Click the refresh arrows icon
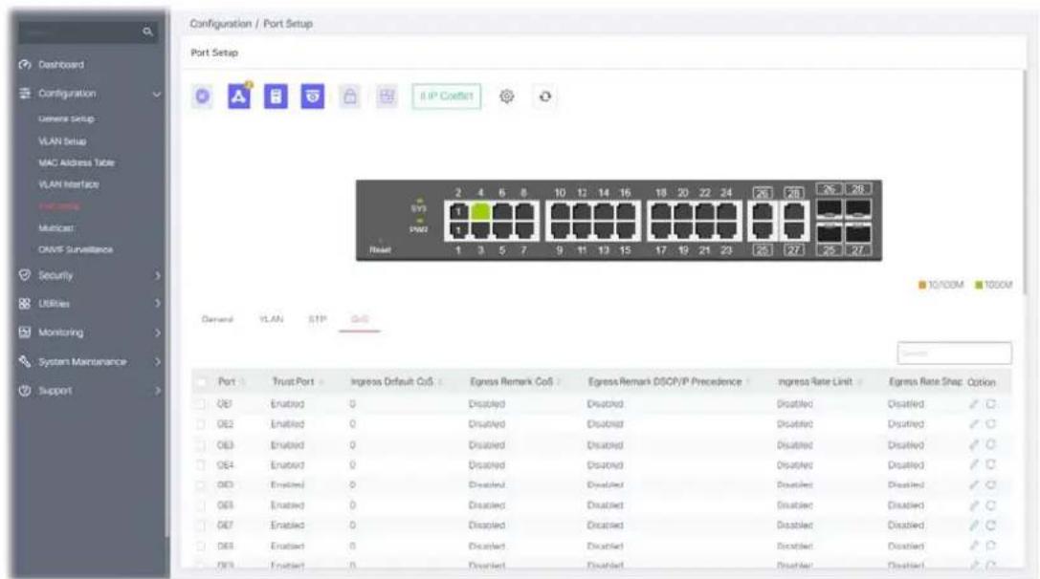This screenshot has width=1040, height=579. [544, 96]
